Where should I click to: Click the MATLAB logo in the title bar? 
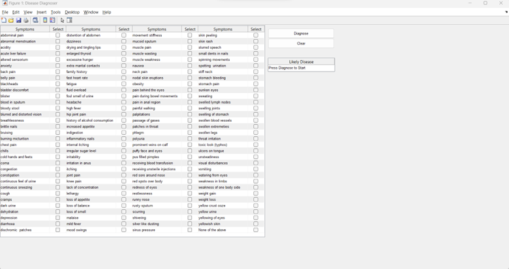[x=5, y=3]
